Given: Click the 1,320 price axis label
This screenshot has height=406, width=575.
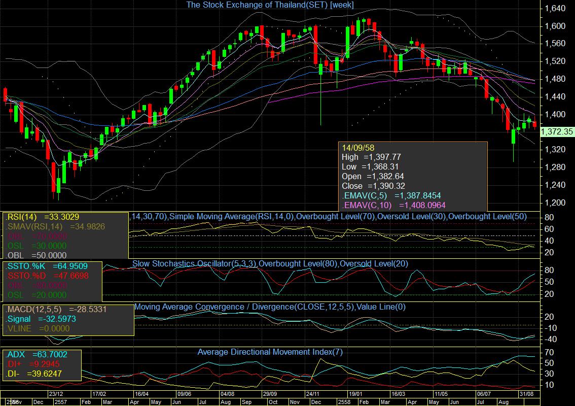Looking at the screenshot, I should 555,149.
